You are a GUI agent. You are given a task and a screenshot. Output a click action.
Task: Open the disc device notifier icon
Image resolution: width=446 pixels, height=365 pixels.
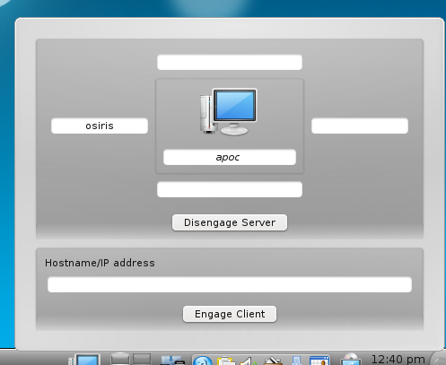(351, 360)
